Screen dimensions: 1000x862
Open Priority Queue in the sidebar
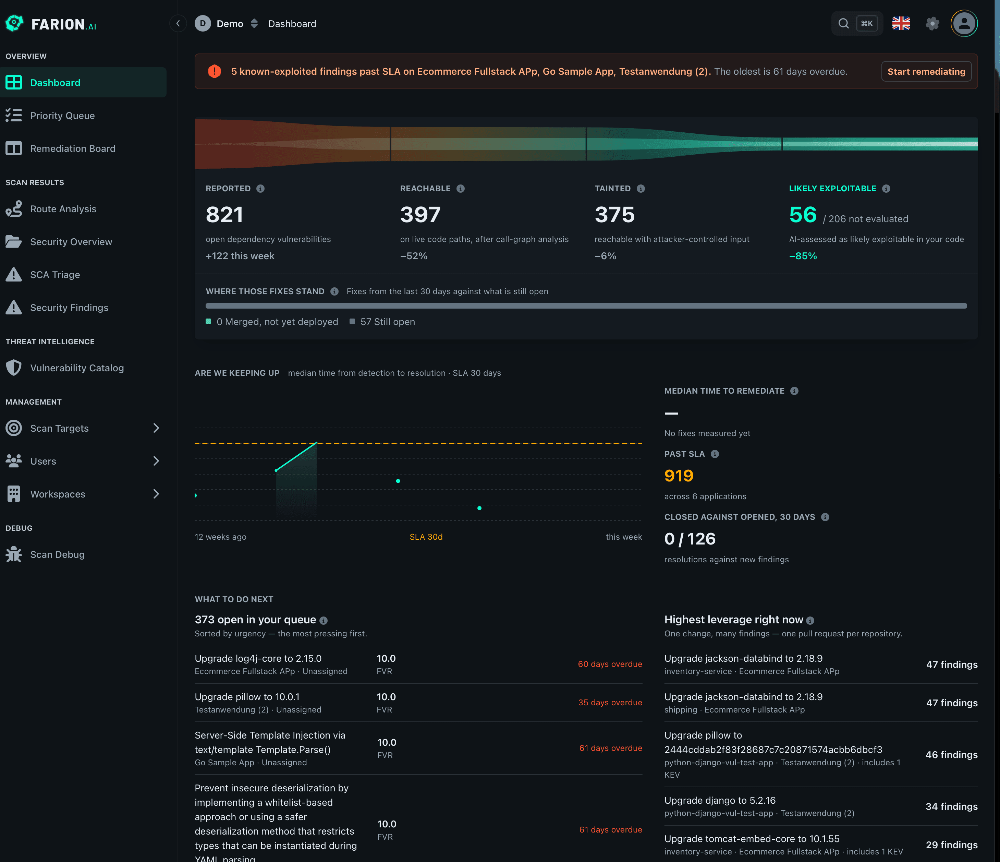(x=83, y=116)
